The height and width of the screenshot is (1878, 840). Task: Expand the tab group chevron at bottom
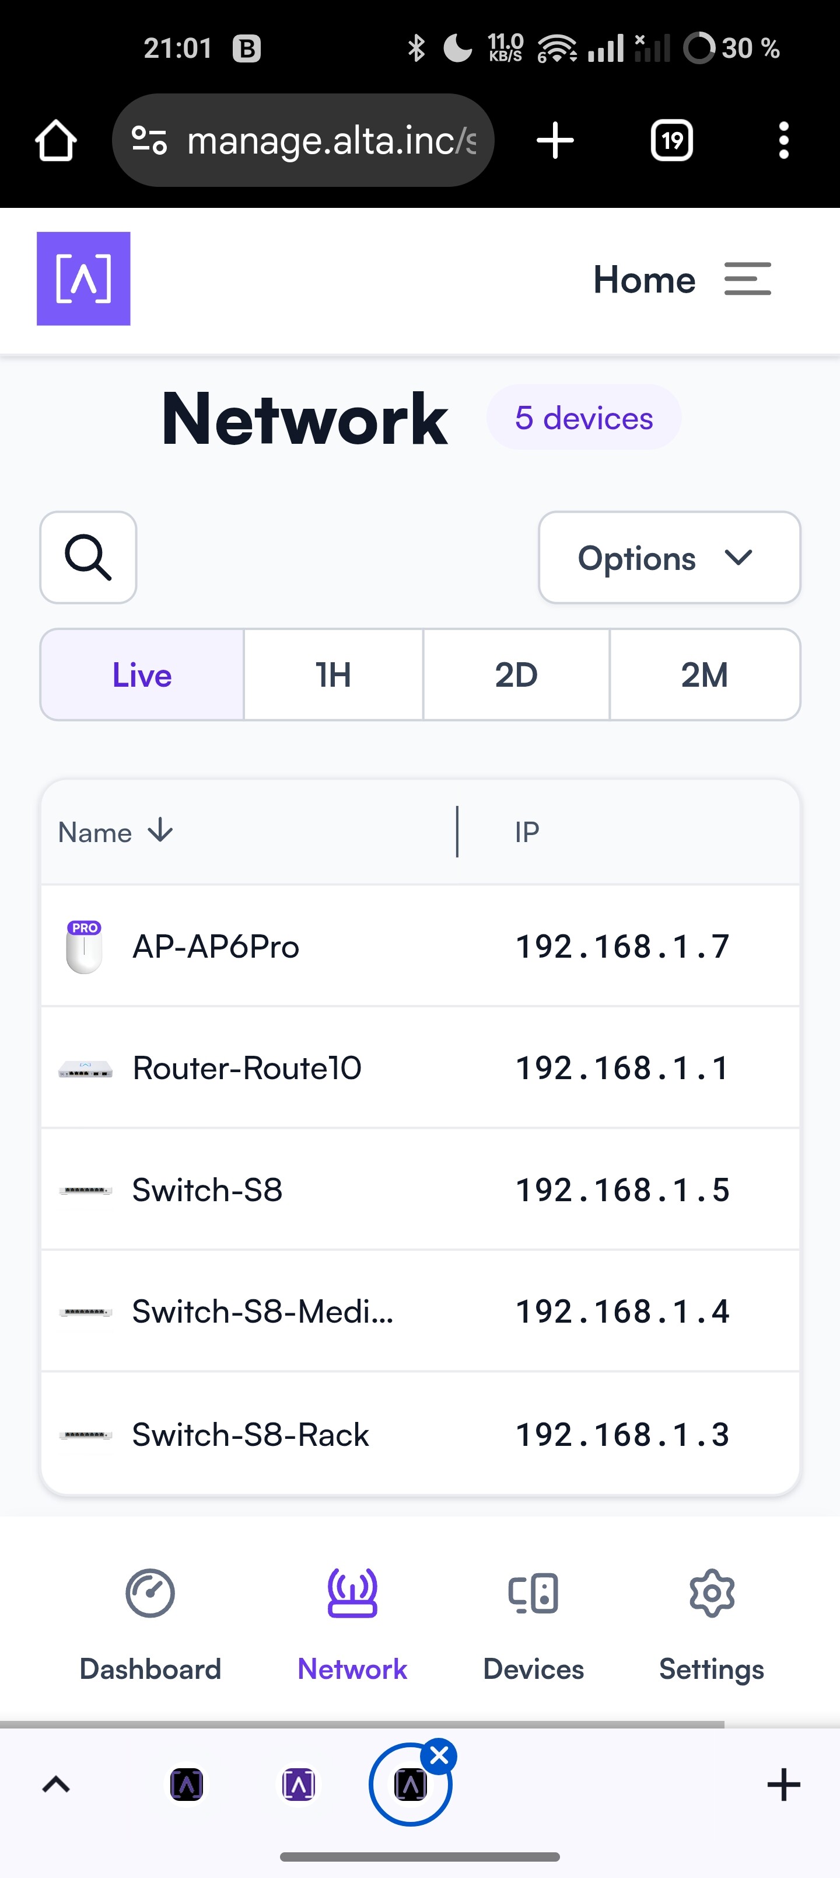click(x=56, y=1784)
